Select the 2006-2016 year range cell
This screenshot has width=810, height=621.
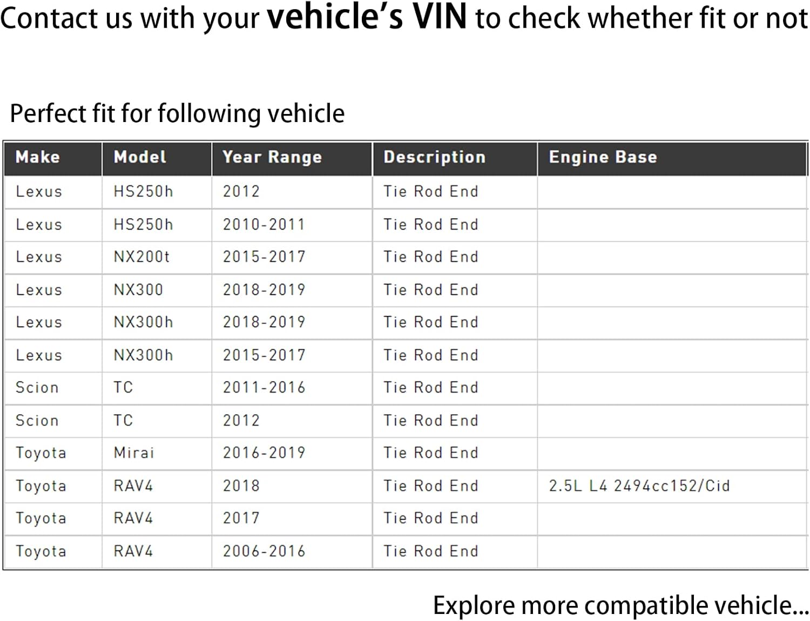[264, 551]
